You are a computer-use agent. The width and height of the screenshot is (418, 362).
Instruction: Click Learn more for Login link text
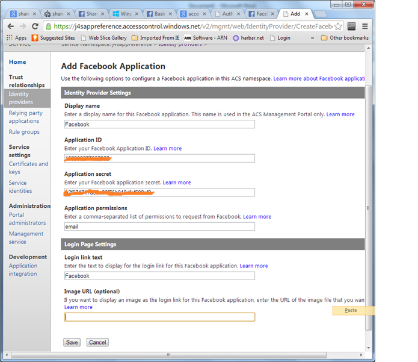[x=254, y=266]
